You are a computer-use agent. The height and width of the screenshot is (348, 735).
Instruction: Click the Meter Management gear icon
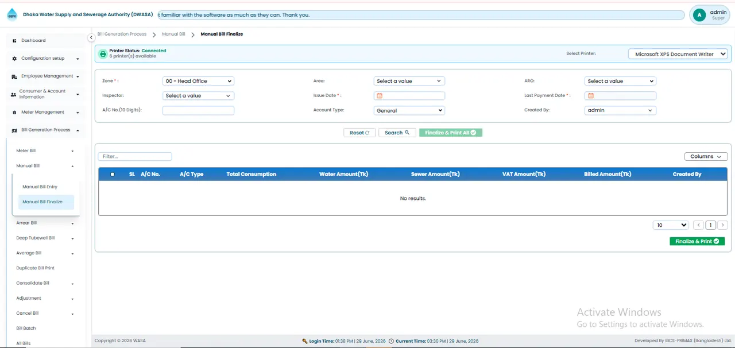tap(14, 113)
